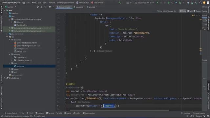Open the Terminal tool window tab
The height and width of the screenshot is (118, 210).
(50, 113)
